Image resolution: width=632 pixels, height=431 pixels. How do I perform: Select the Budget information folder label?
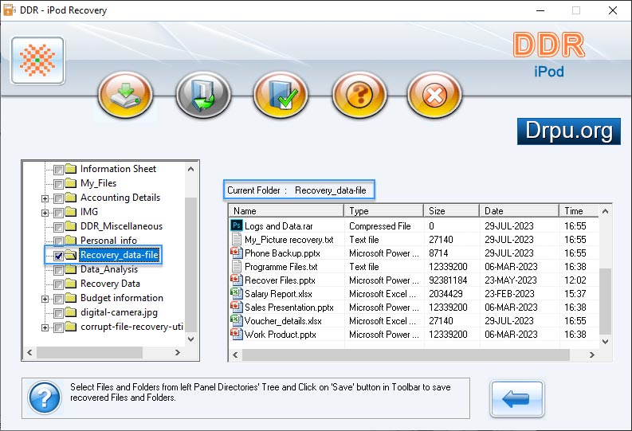(x=122, y=298)
